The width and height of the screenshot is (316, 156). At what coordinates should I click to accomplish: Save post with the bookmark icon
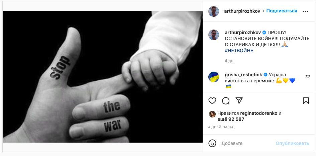306,101
